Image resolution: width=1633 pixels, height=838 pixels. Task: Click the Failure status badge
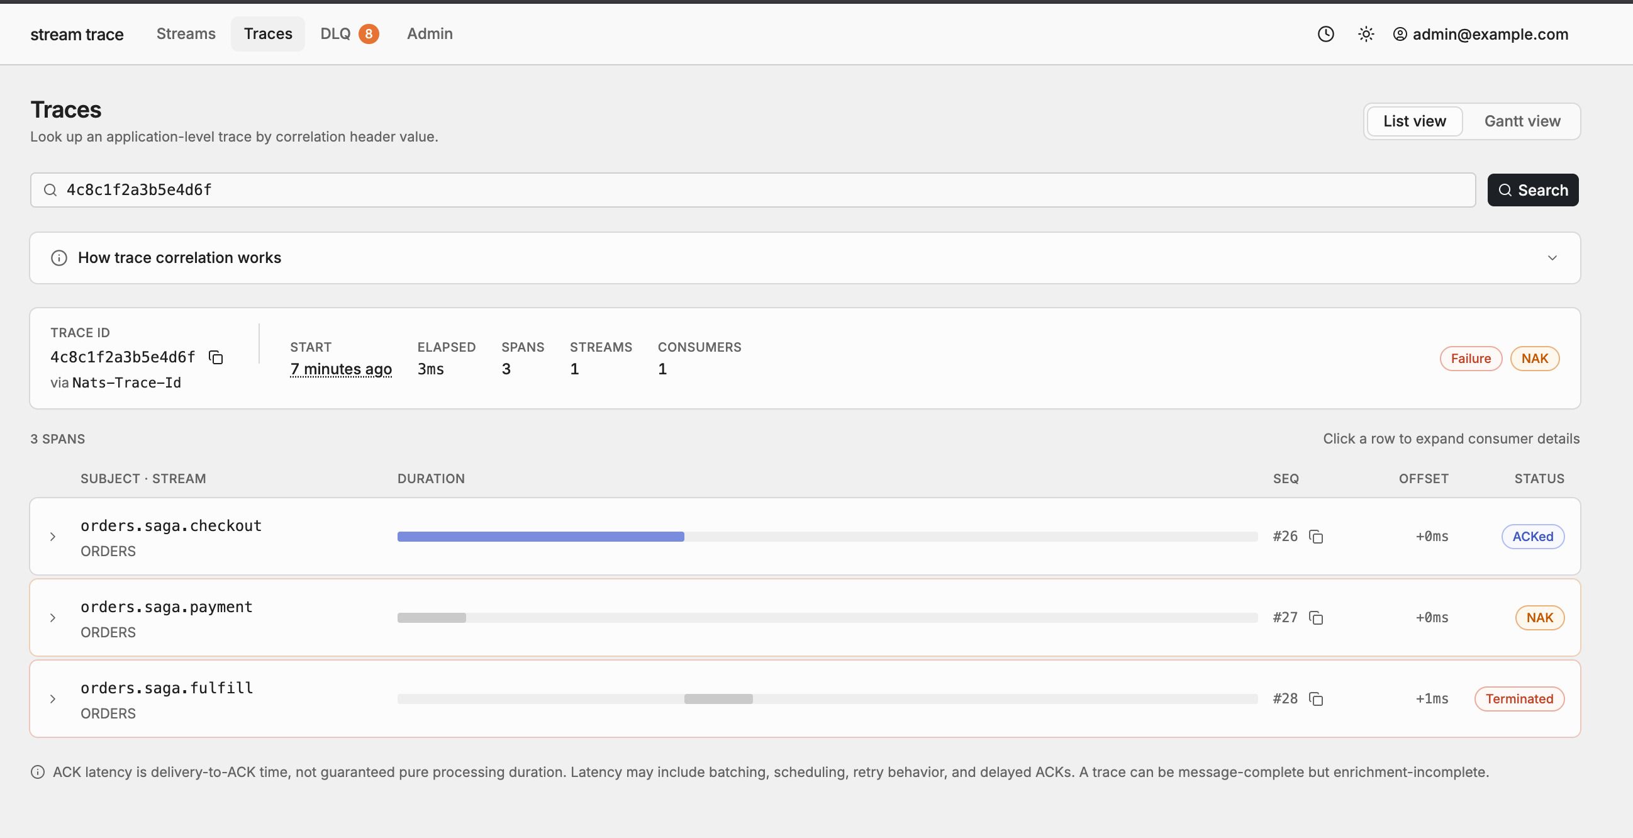click(x=1471, y=359)
